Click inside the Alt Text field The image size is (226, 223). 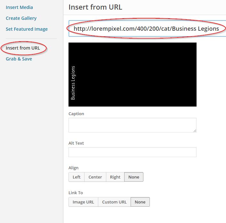point(132,152)
